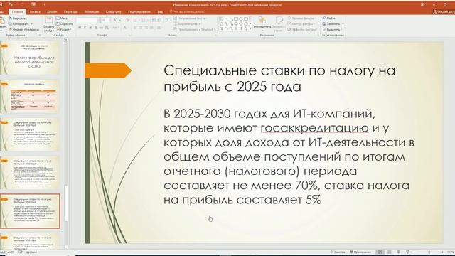Select slide thumbnail Налог на прибыль для налогоплательщиков ОСНО
This screenshot has height=256, width=455.
30,58
